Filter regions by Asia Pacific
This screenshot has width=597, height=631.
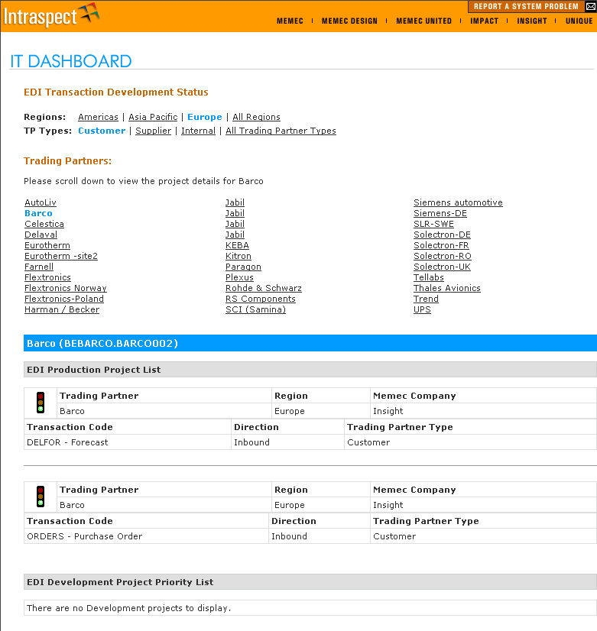[153, 117]
